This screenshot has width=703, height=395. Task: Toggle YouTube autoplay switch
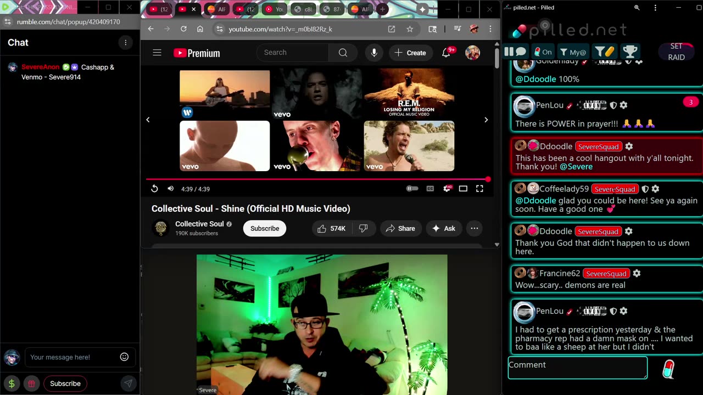pyautogui.click(x=412, y=189)
